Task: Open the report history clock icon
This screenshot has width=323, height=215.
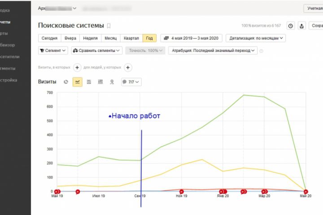Action: coord(290,26)
